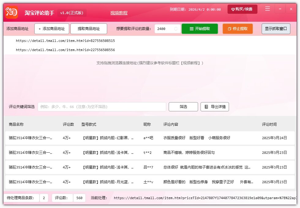Click the Taobao app logo icon
The image size is (300, 208).
click(x=12, y=12)
